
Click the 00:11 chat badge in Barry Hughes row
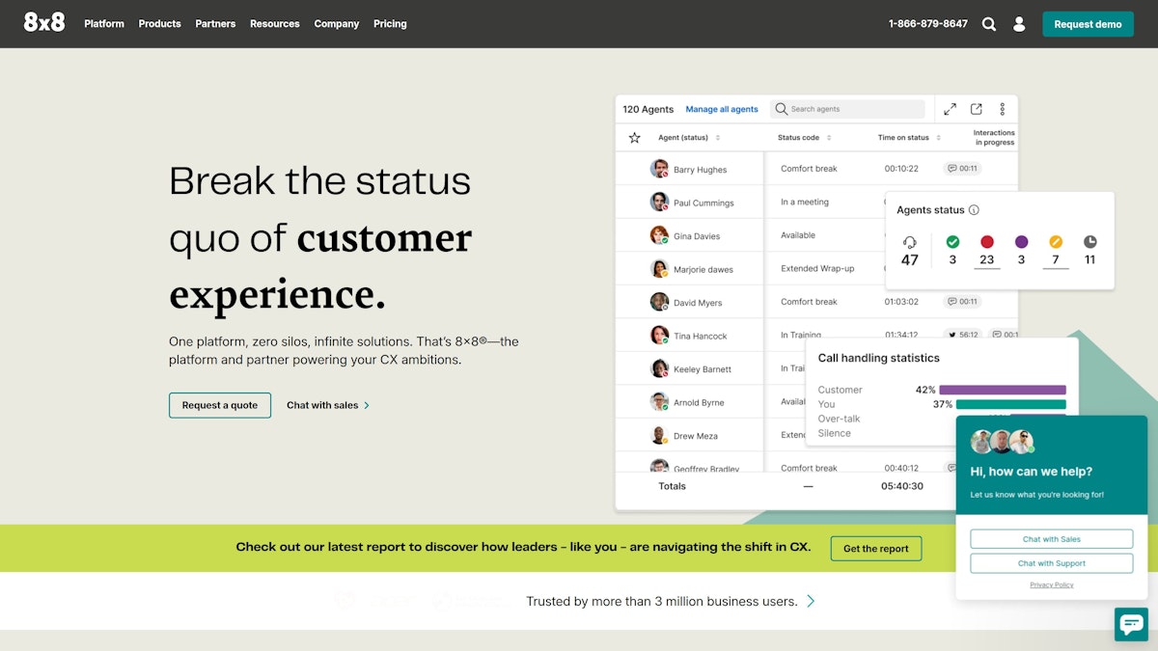click(x=962, y=169)
